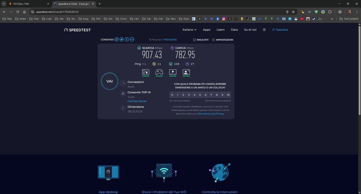Bookmark this page with the star icon

293,12
